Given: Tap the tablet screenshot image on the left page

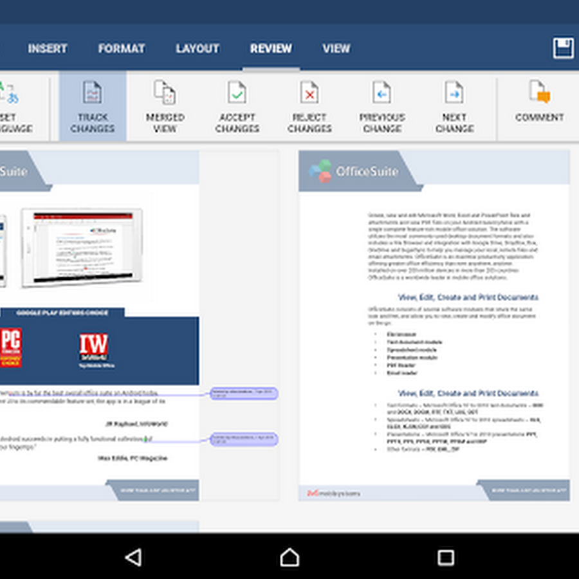Looking at the screenshot, I should [x=82, y=248].
